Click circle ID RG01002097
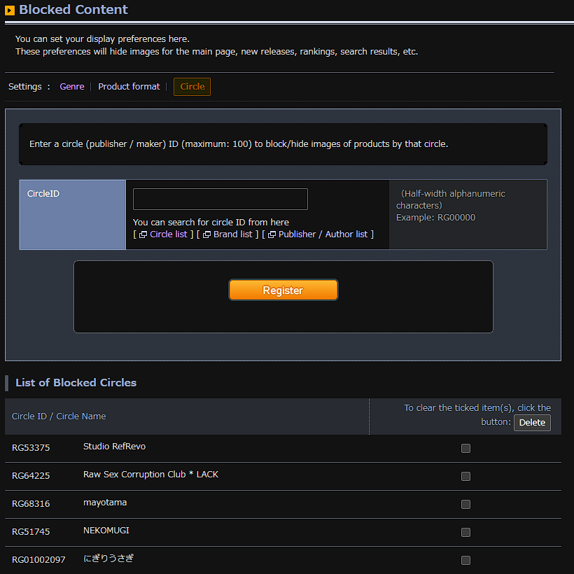574x574 pixels. coord(38,560)
